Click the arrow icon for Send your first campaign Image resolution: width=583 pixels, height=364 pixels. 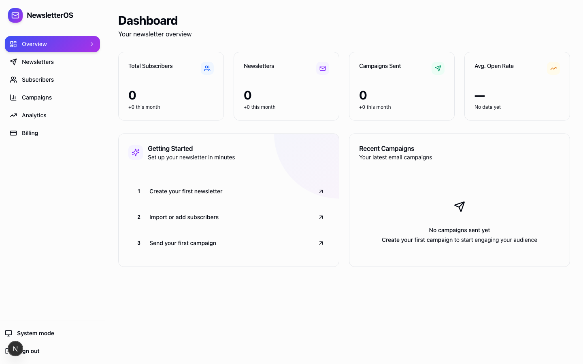click(x=321, y=243)
